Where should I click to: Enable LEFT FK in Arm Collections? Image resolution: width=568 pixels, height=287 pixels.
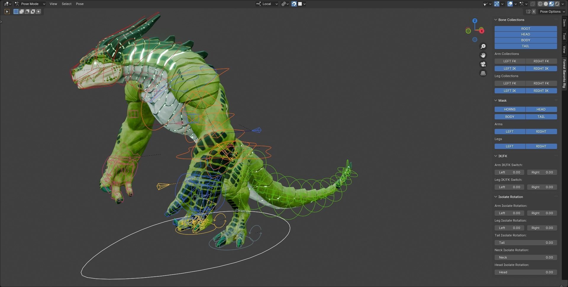coord(510,61)
